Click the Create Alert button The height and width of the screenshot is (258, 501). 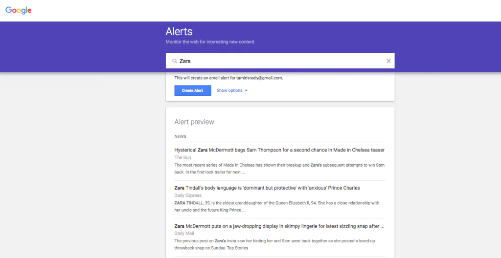pos(193,90)
